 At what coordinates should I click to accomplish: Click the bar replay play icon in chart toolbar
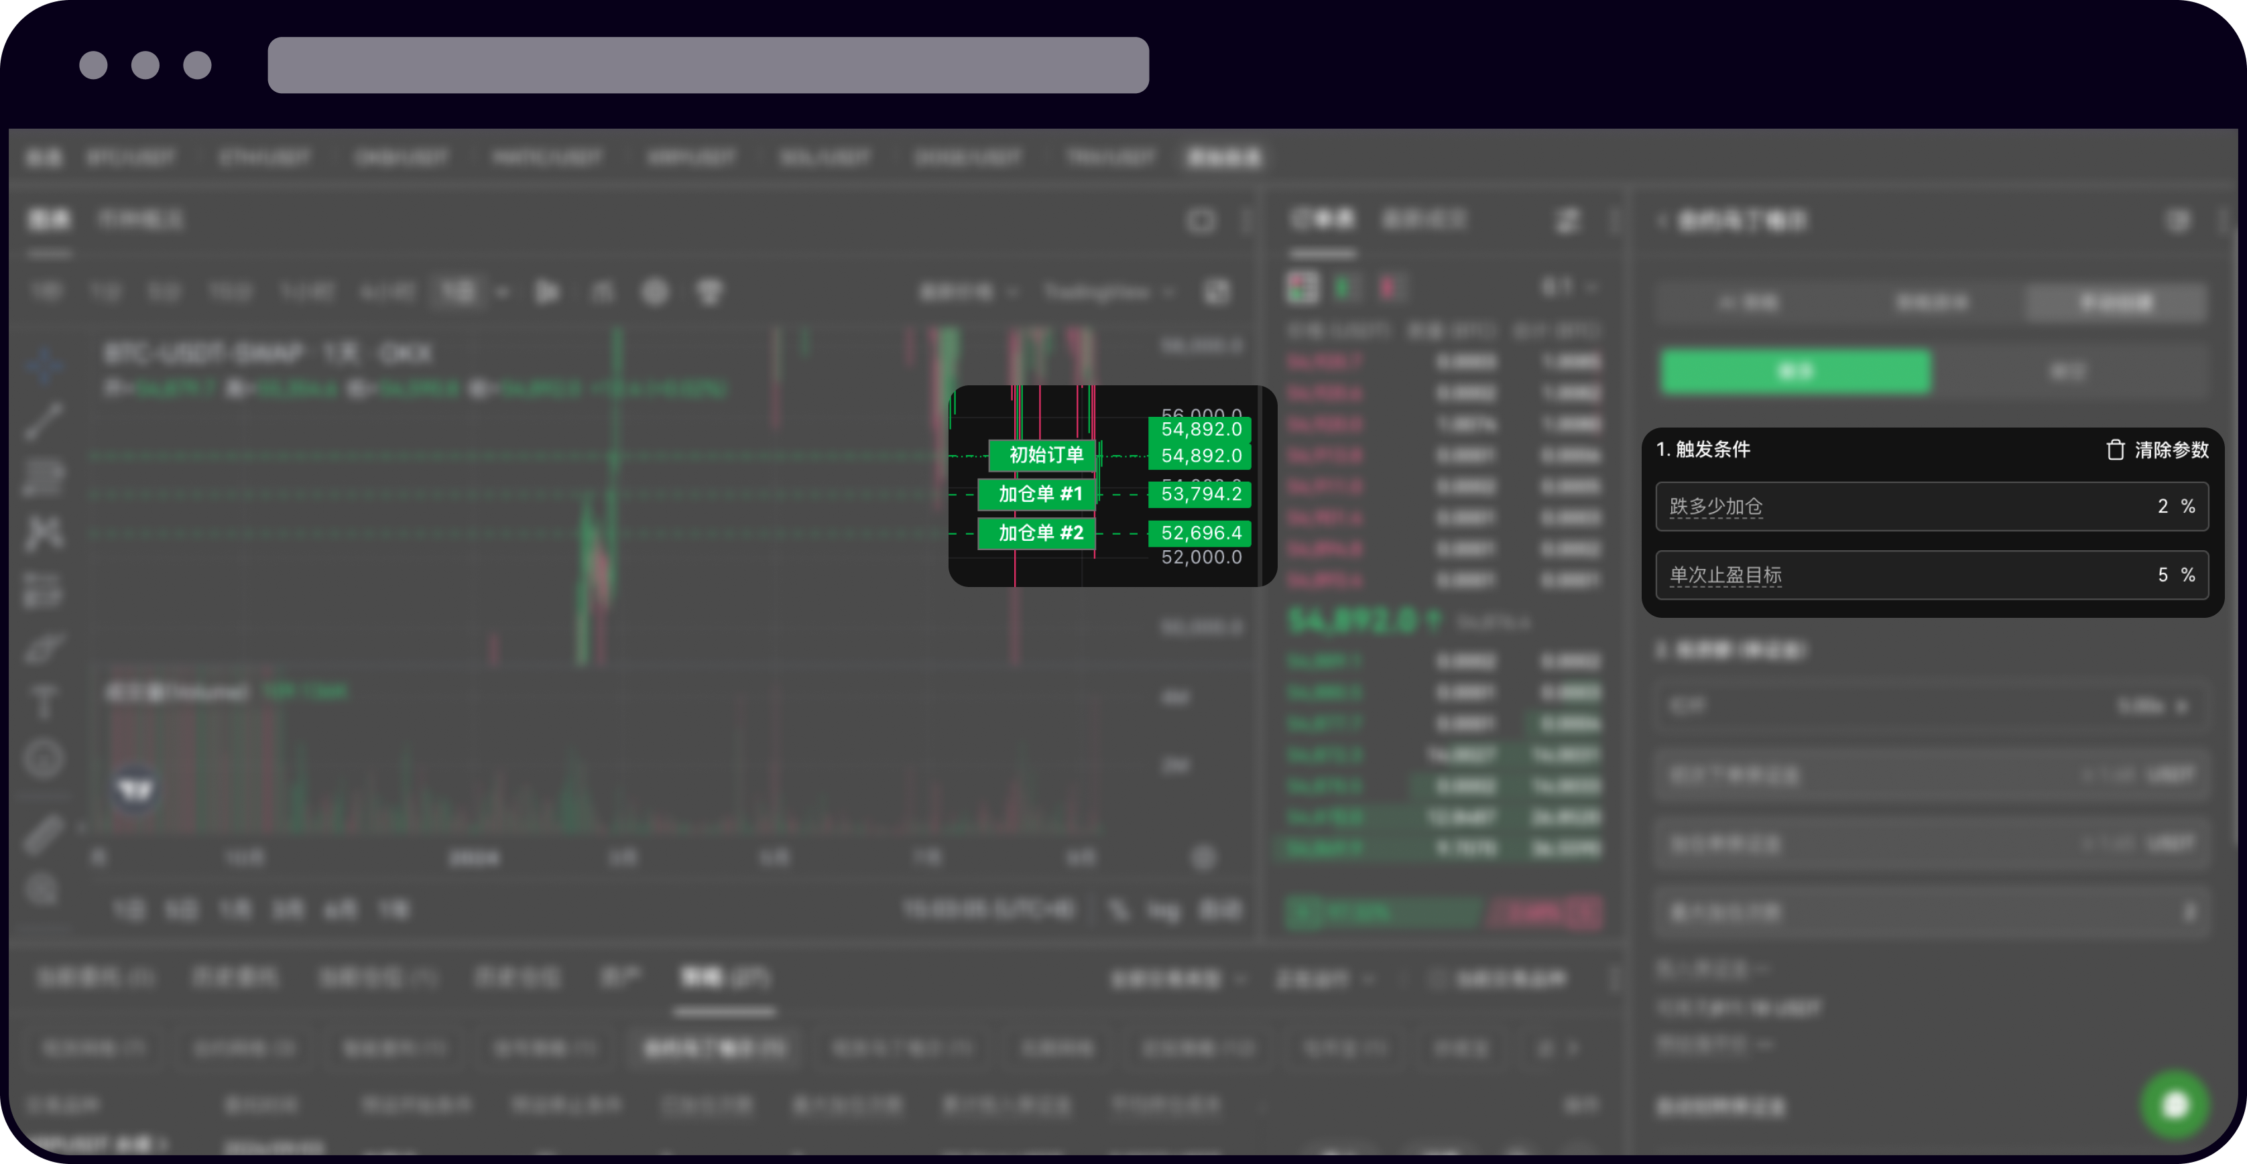548,292
